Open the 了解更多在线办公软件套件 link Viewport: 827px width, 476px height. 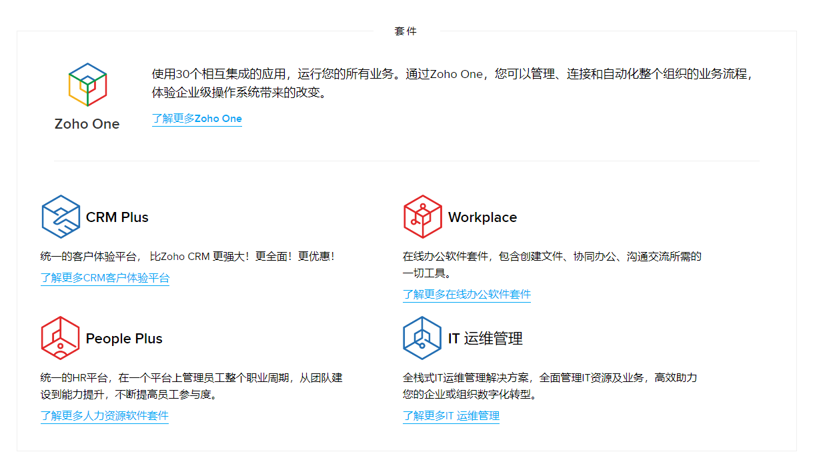[467, 294]
